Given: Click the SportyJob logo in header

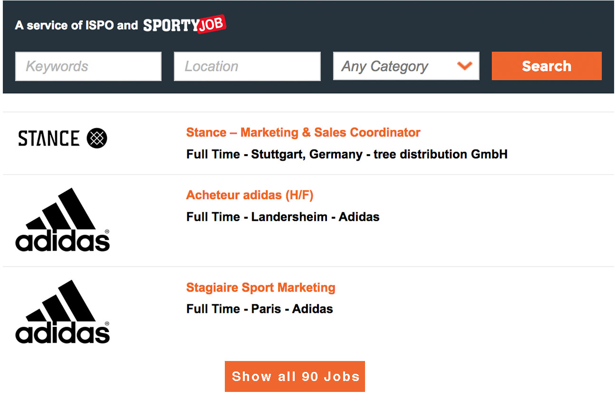Looking at the screenshot, I should coord(184,25).
